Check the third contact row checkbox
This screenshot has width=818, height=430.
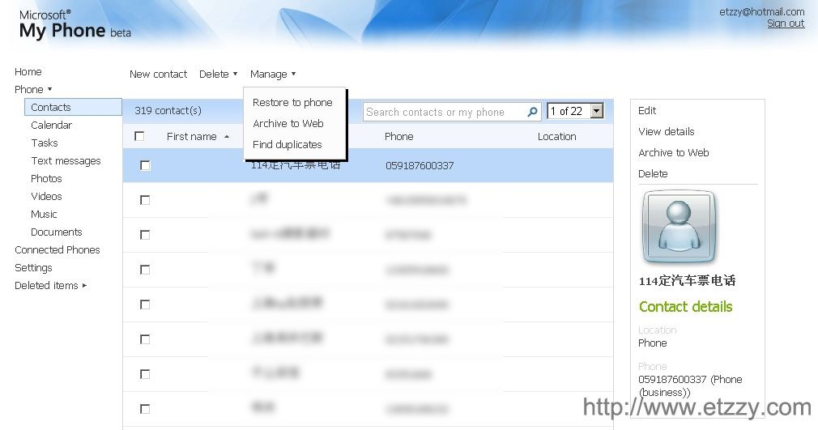(x=145, y=235)
